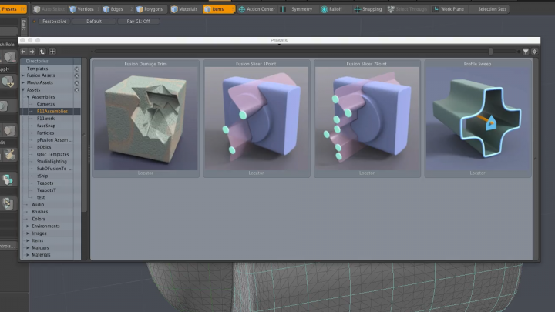Open the Perspective viewport dropdown

(52, 22)
